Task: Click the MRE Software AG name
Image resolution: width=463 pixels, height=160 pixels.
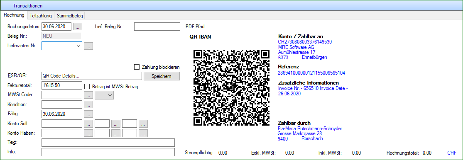Action: coord(296,47)
